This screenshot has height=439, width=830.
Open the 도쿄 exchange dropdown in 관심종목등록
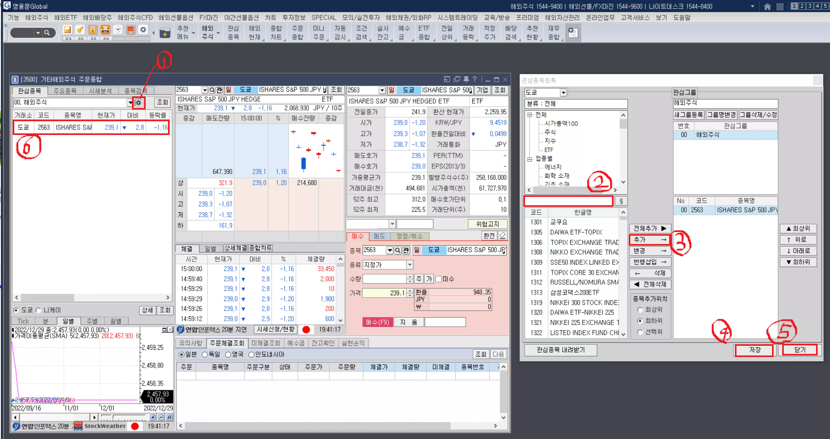(x=563, y=93)
